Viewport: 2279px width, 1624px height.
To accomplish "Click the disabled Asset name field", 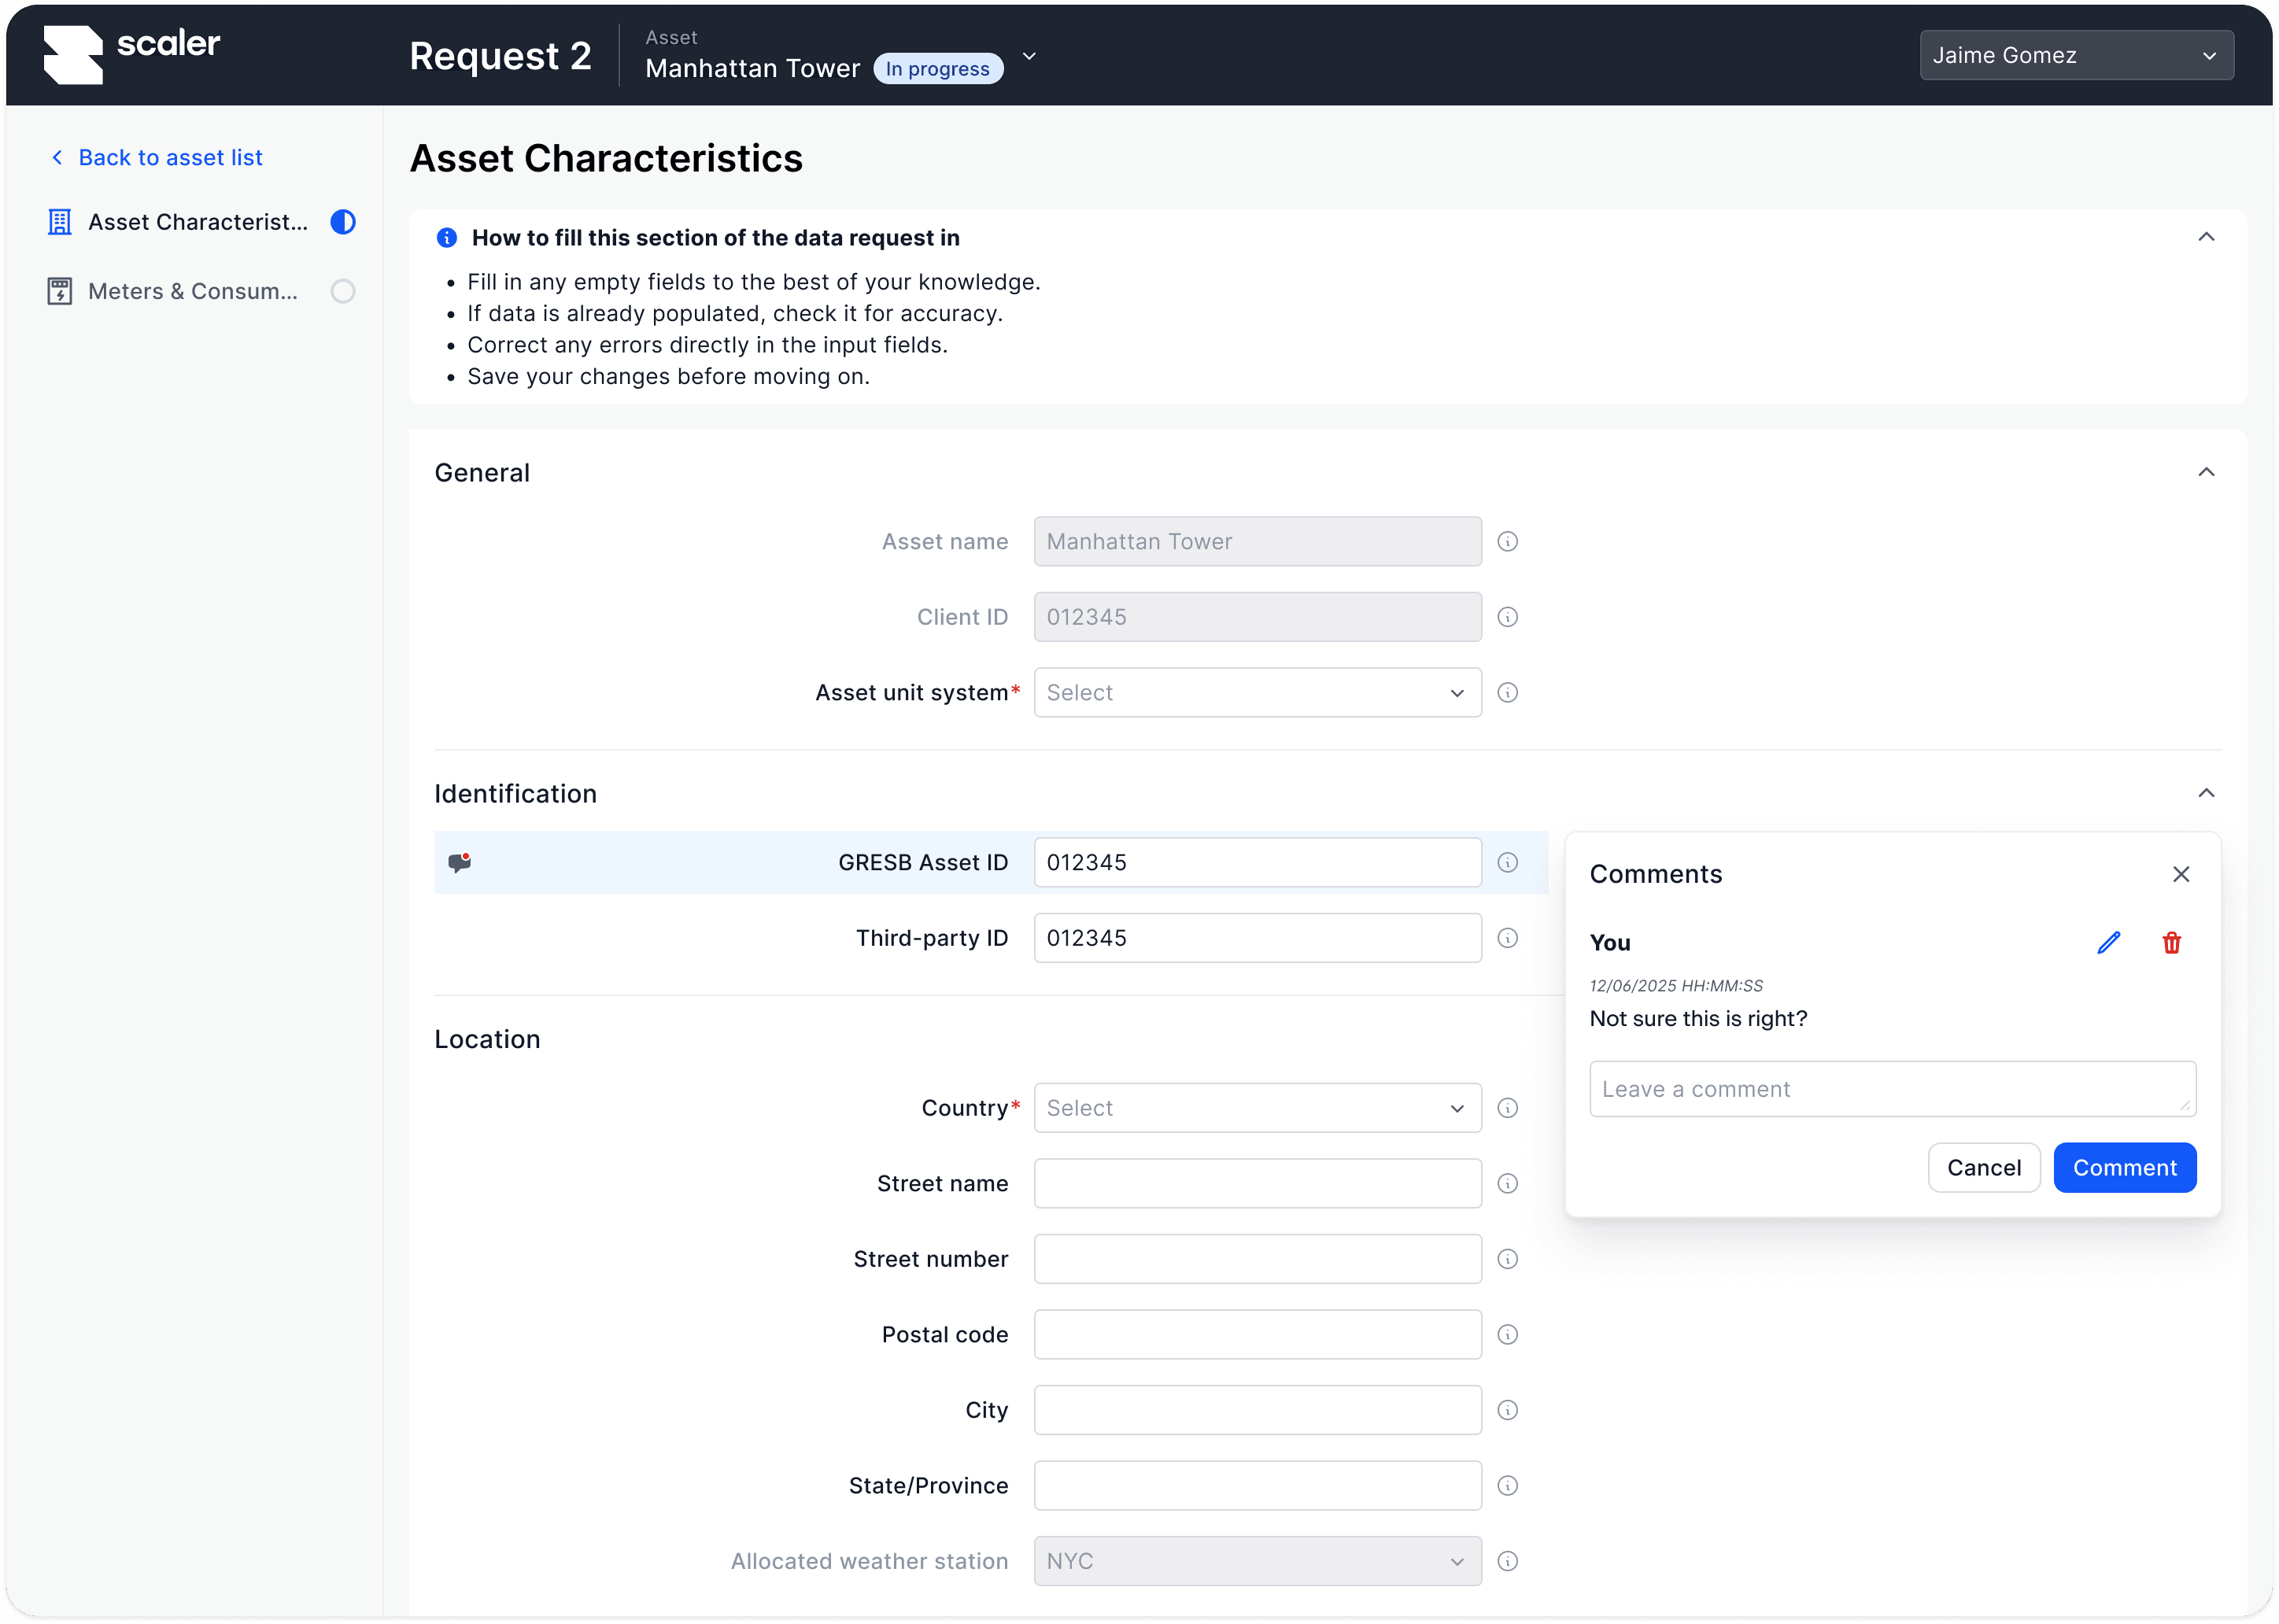I will coord(1257,542).
